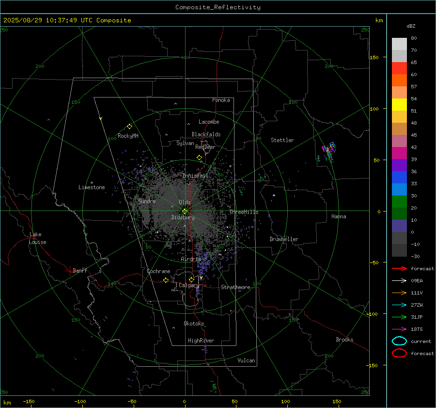Click the ThreeHills town label

(x=244, y=212)
